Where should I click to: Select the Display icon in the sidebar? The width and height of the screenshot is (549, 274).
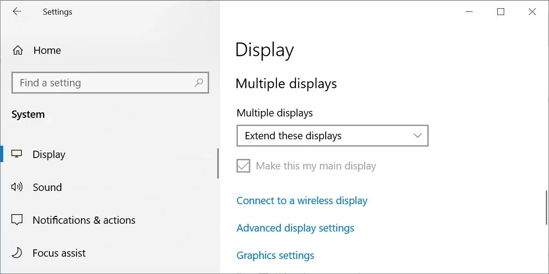click(17, 154)
